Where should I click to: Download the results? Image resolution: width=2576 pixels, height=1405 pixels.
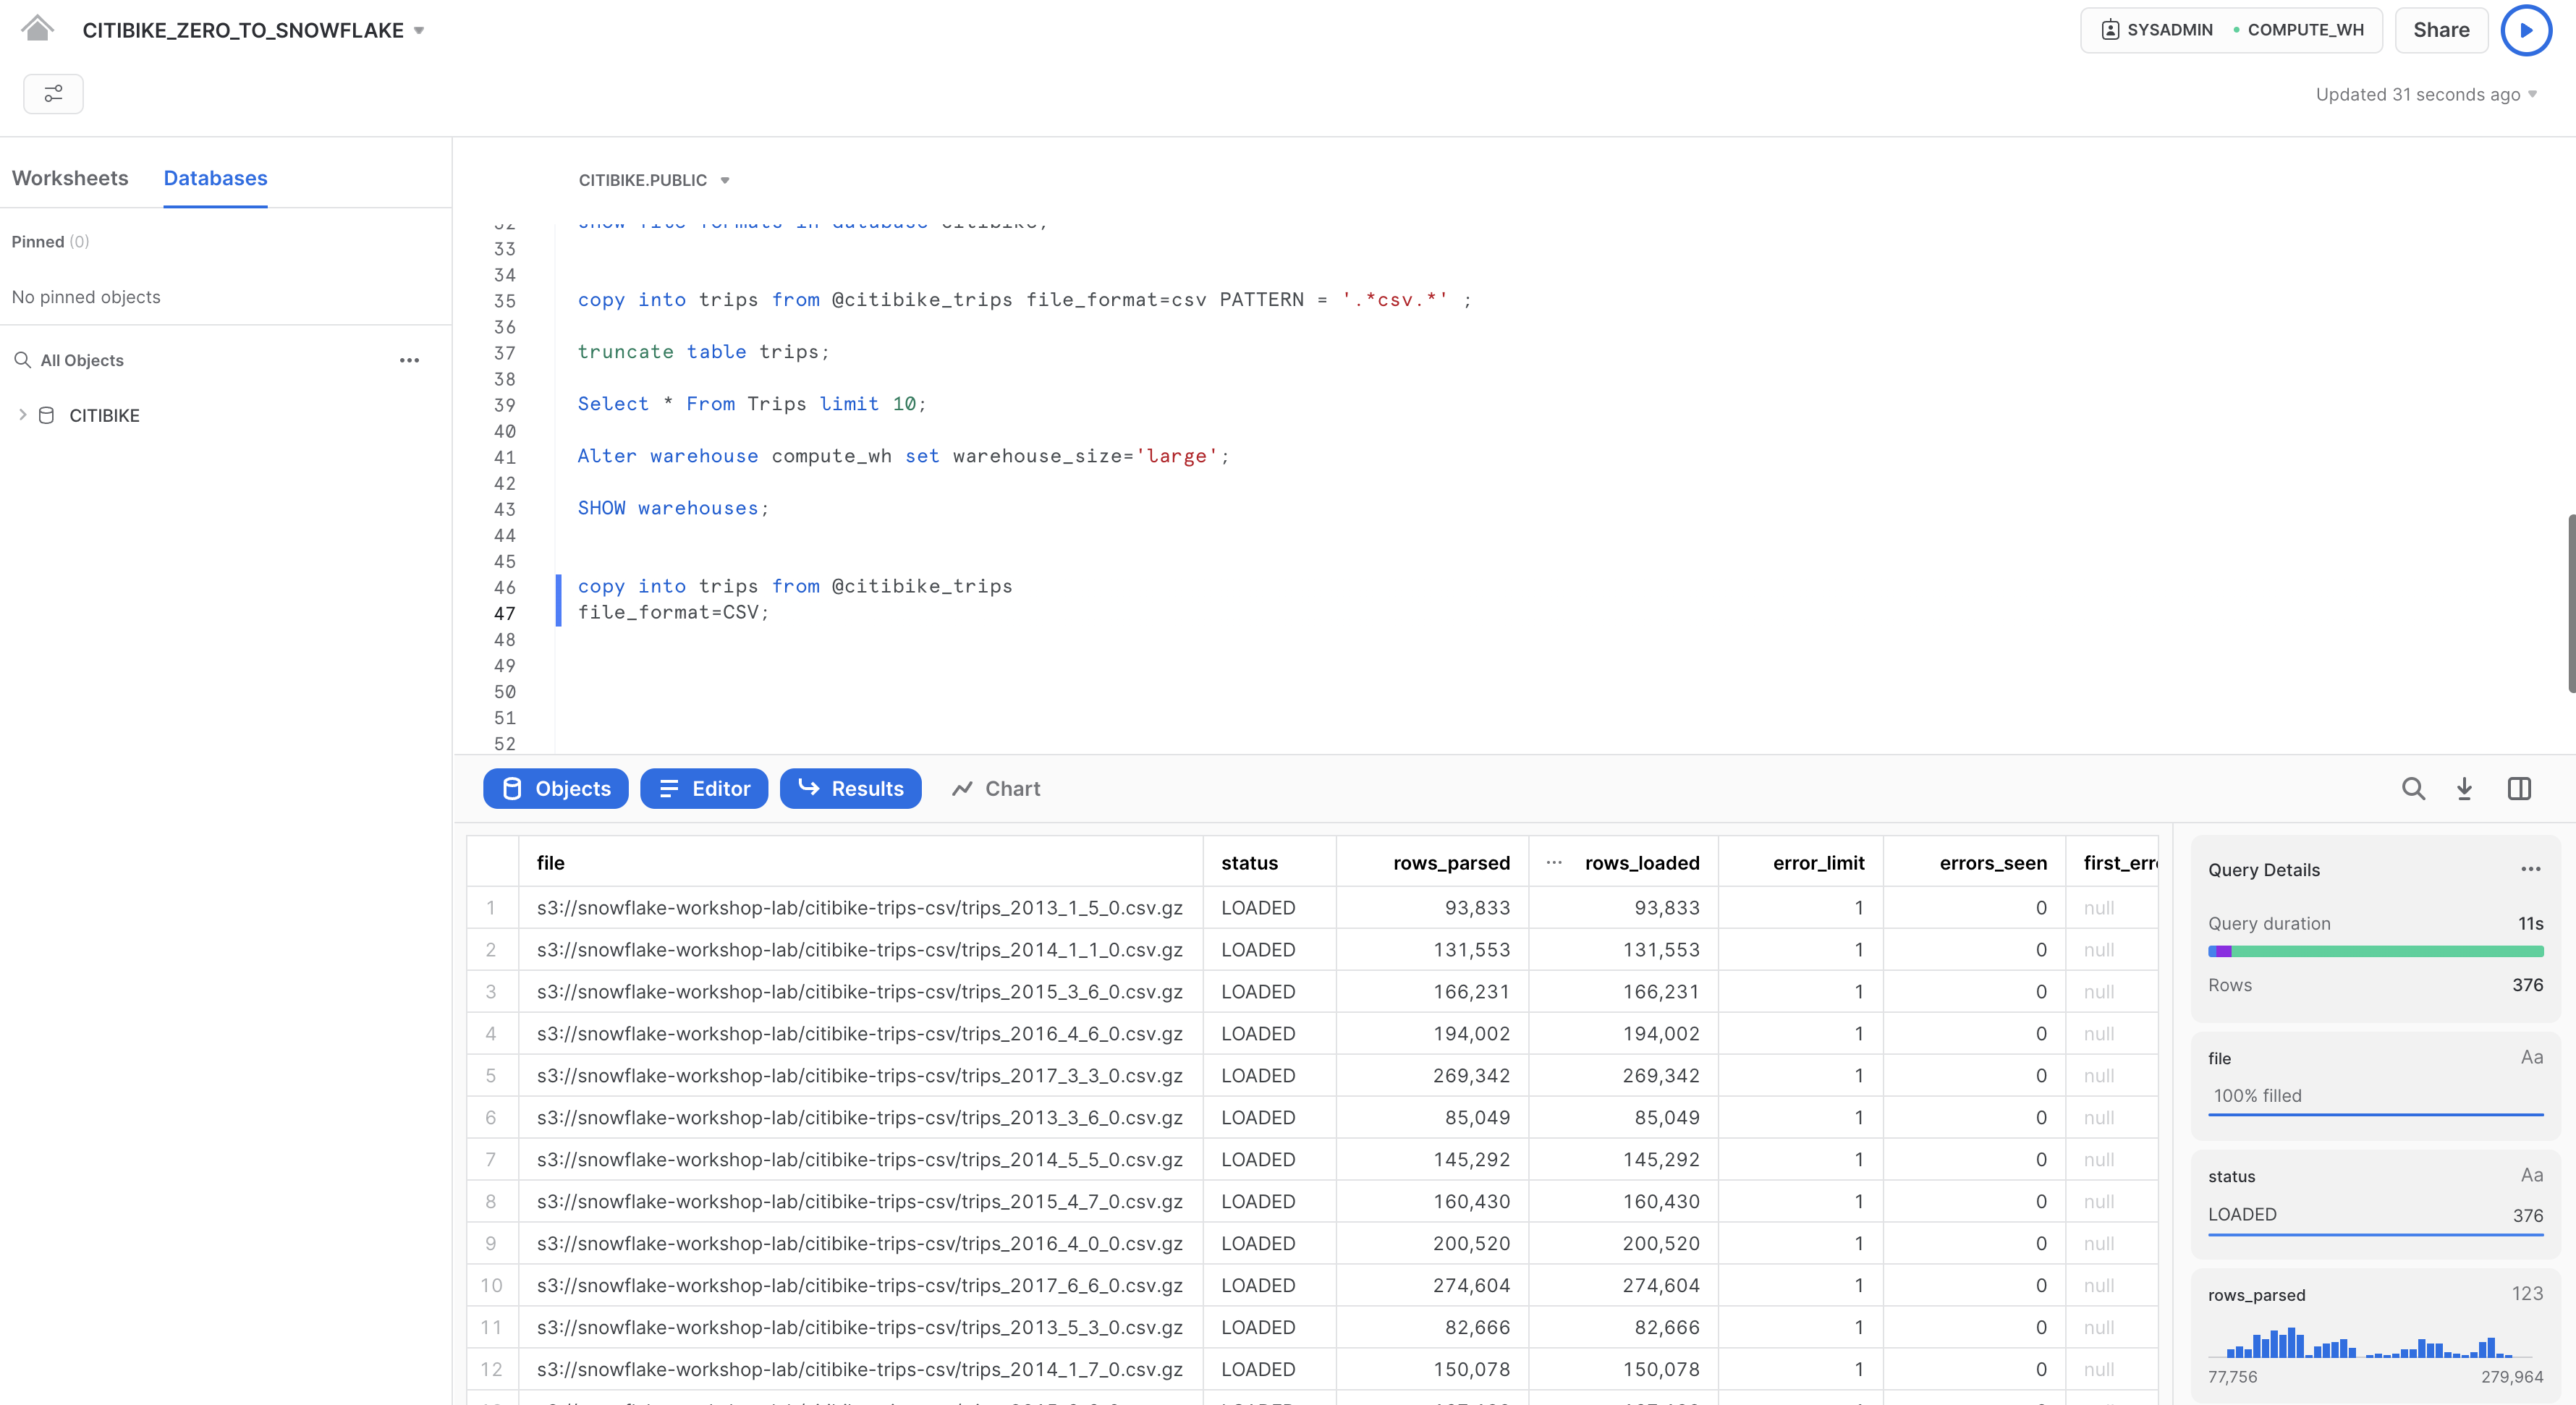2464,789
